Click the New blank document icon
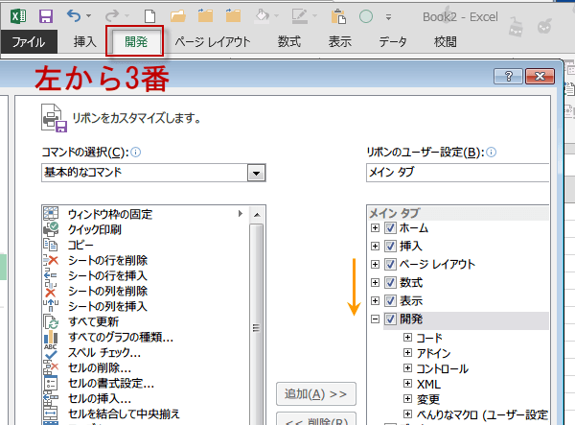Screen dimensions: 575x425 click(149, 16)
